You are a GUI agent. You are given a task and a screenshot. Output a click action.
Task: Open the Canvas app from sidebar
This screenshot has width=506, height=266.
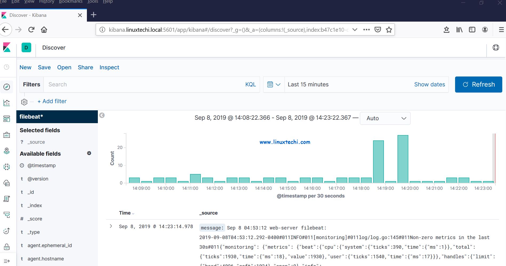click(x=7, y=135)
